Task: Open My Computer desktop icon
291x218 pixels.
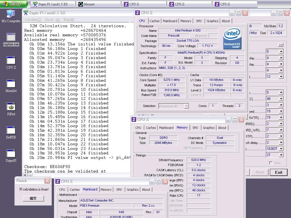Action: (x=11, y=16)
